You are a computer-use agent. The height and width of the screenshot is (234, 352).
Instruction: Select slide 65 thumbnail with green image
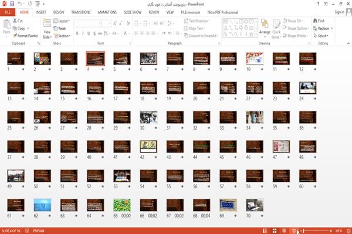pos(122,205)
